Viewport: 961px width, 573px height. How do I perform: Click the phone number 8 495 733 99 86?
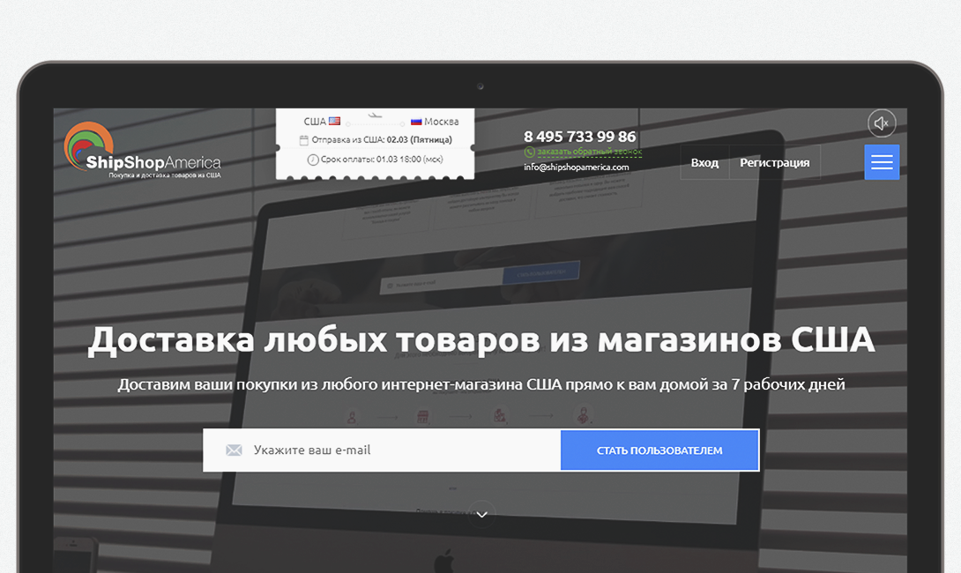[x=580, y=136]
